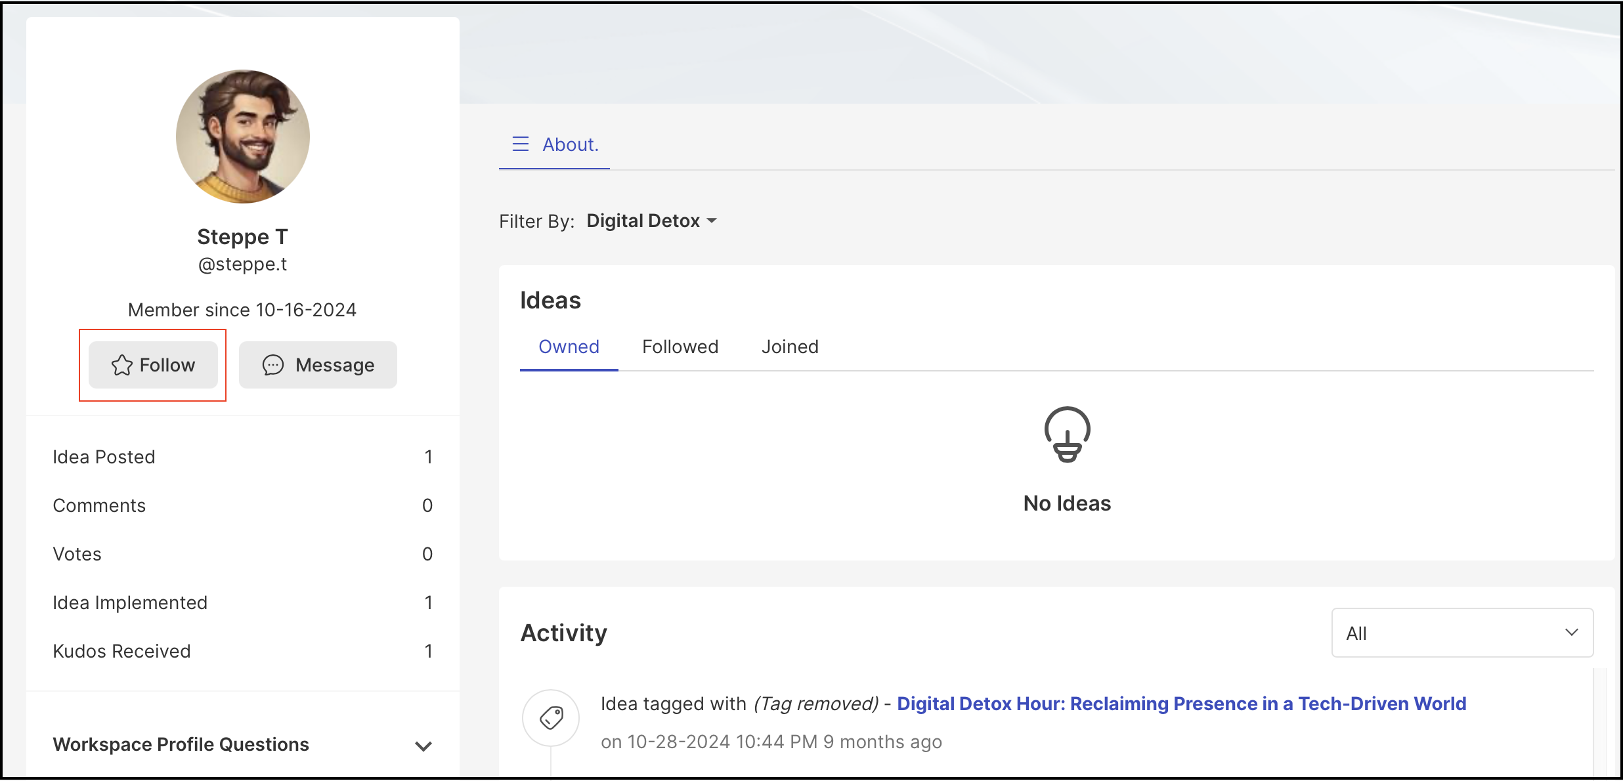
Task: Switch to the Joined ideas tab
Action: [x=790, y=347]
